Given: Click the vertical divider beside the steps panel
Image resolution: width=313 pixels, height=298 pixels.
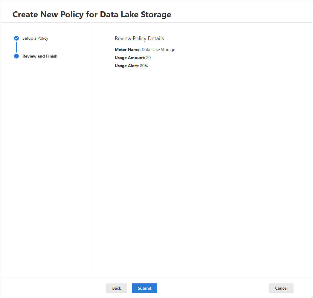Looking at the screenshot, I should (93, 149).
